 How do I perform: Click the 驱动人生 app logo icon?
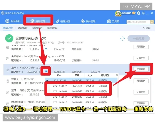(3, 13)
